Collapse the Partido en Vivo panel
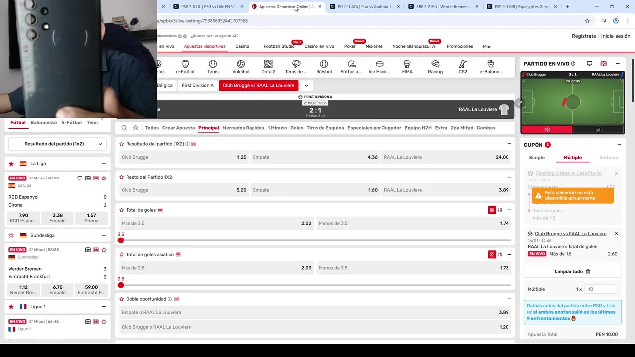Screen dimensions: 635x357 click(618, 64)
